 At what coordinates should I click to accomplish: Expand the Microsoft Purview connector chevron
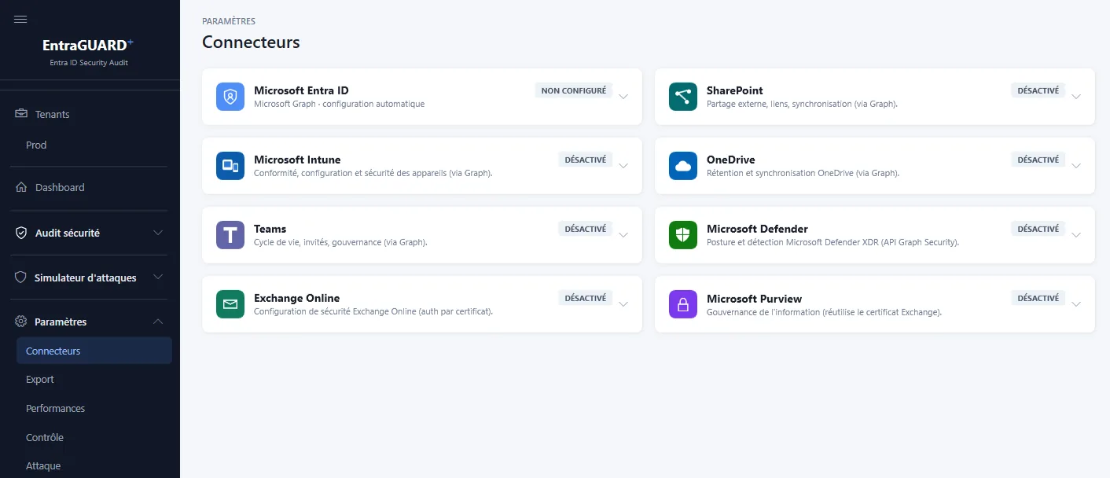pyautogui.click(x=1076, y=304)
